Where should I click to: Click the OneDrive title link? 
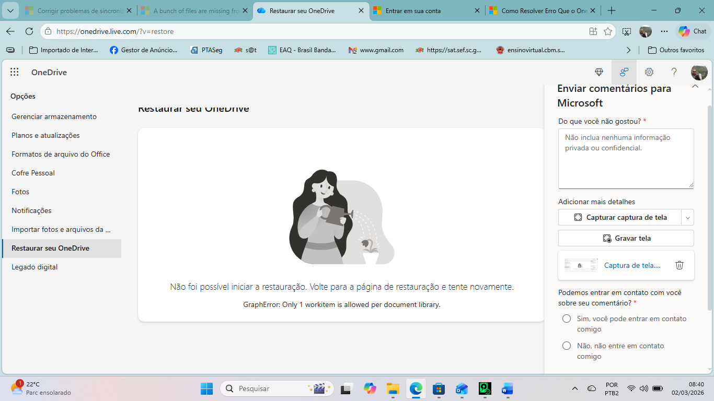(49, 72)
